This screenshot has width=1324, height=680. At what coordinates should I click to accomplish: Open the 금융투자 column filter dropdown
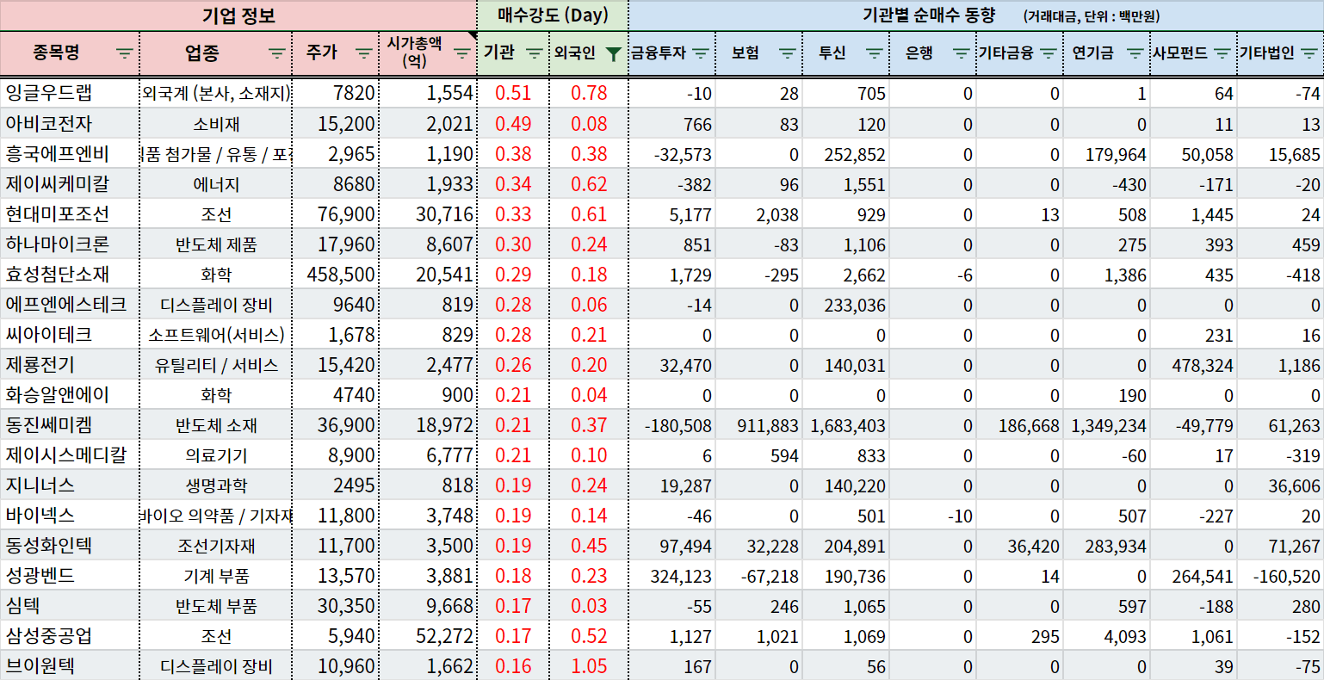[701, 53]
